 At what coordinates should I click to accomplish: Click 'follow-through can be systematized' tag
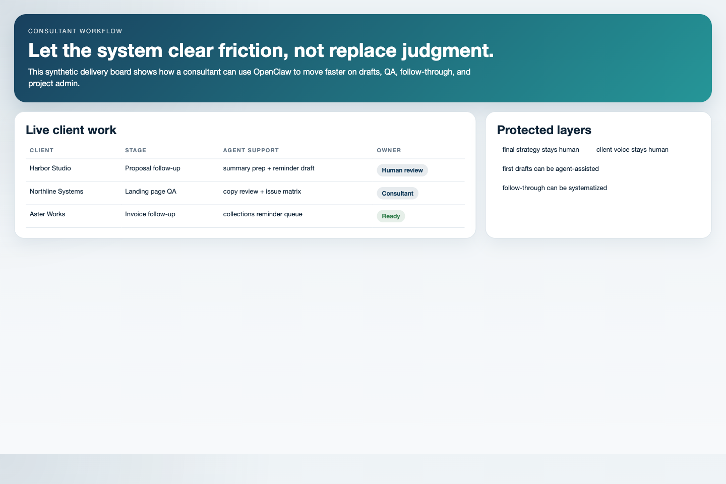pos(555,188)
